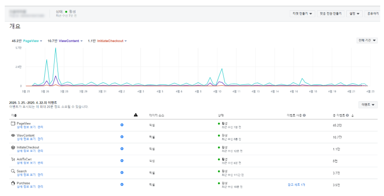
Task: Click the info icon beside 이벤트 사용
Action: coord(304,115)
